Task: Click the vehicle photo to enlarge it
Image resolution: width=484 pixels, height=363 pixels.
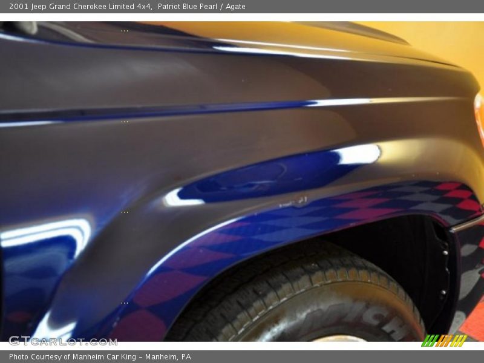Action: coord(242,181)
